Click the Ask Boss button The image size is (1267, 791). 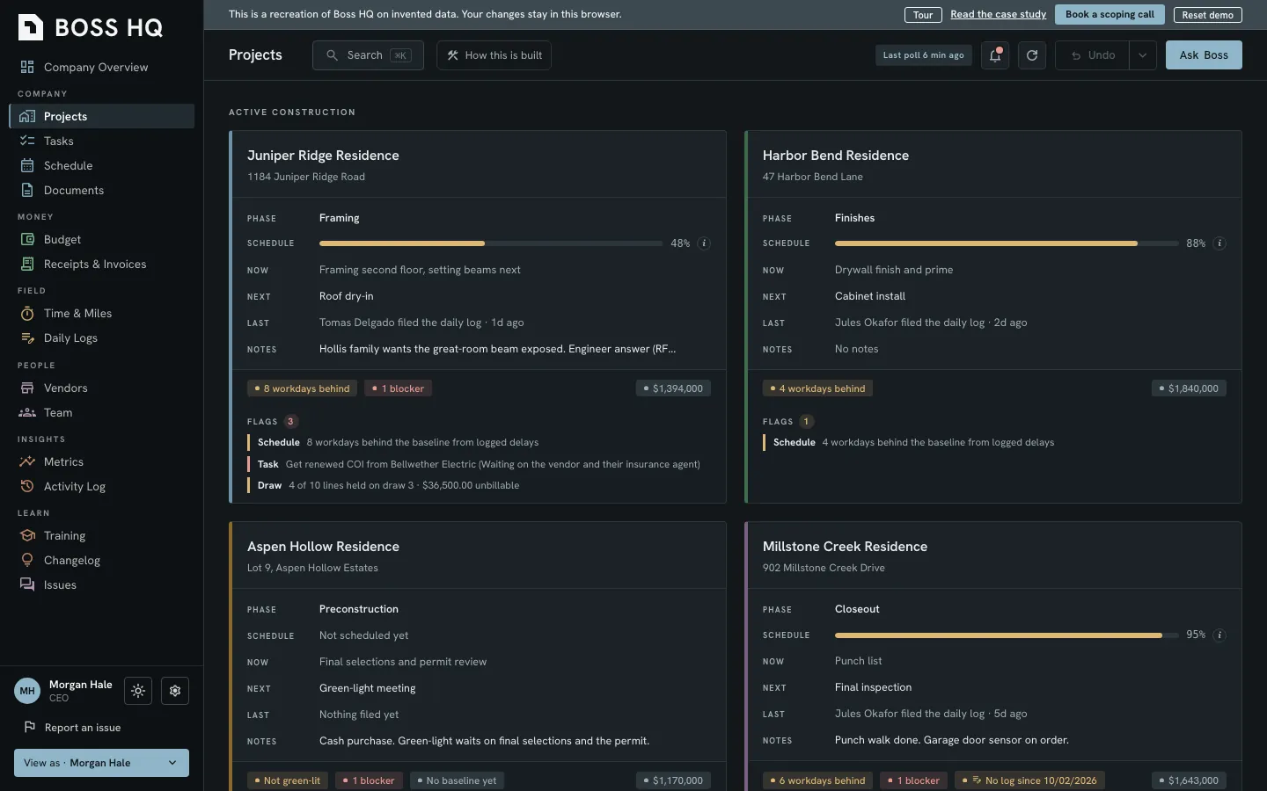(x=1204, y=55)
